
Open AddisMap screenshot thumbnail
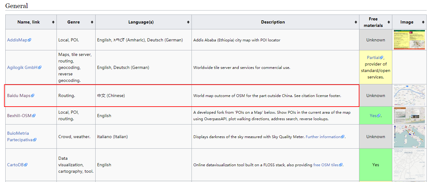409,40
